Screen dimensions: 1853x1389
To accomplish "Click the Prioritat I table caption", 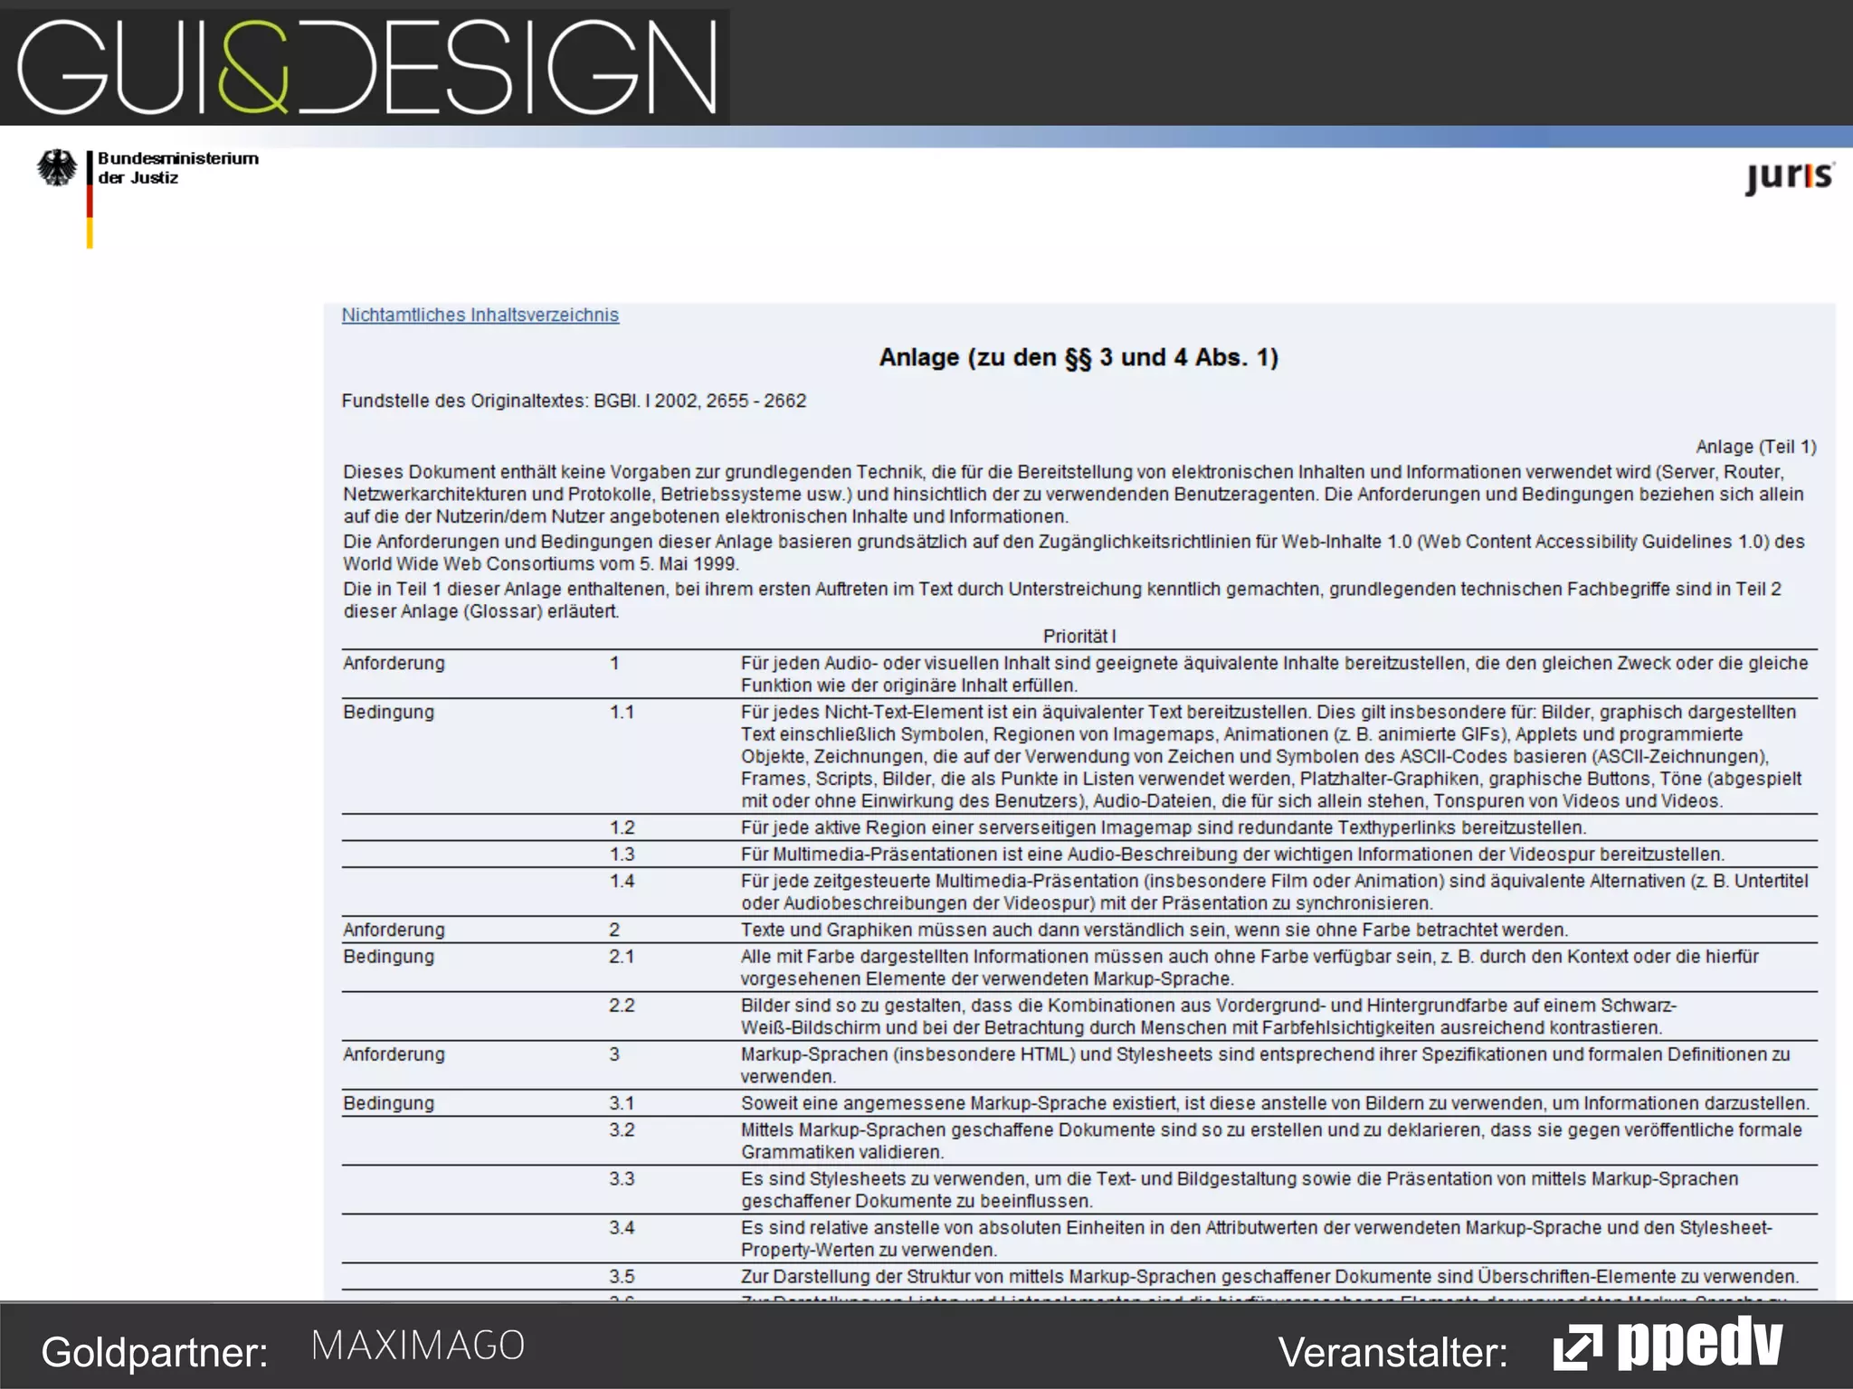I will [x=1079, y=636].
